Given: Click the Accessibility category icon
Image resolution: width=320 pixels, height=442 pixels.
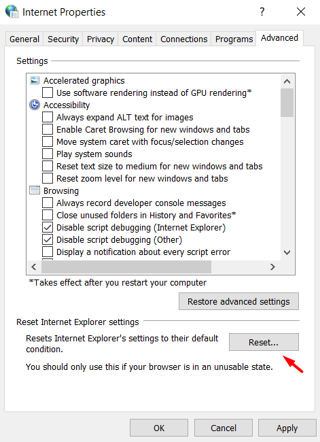Looking at the screenshot, I should (35, 105).
